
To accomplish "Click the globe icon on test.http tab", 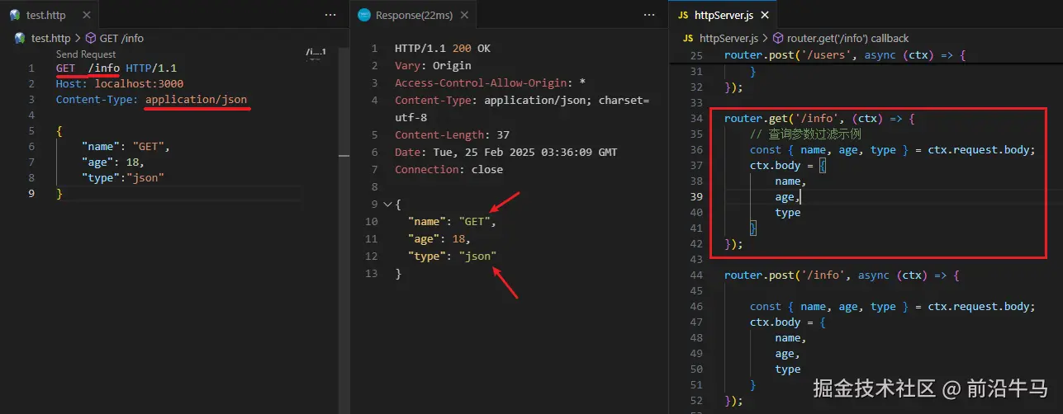I will coord(15,15).
